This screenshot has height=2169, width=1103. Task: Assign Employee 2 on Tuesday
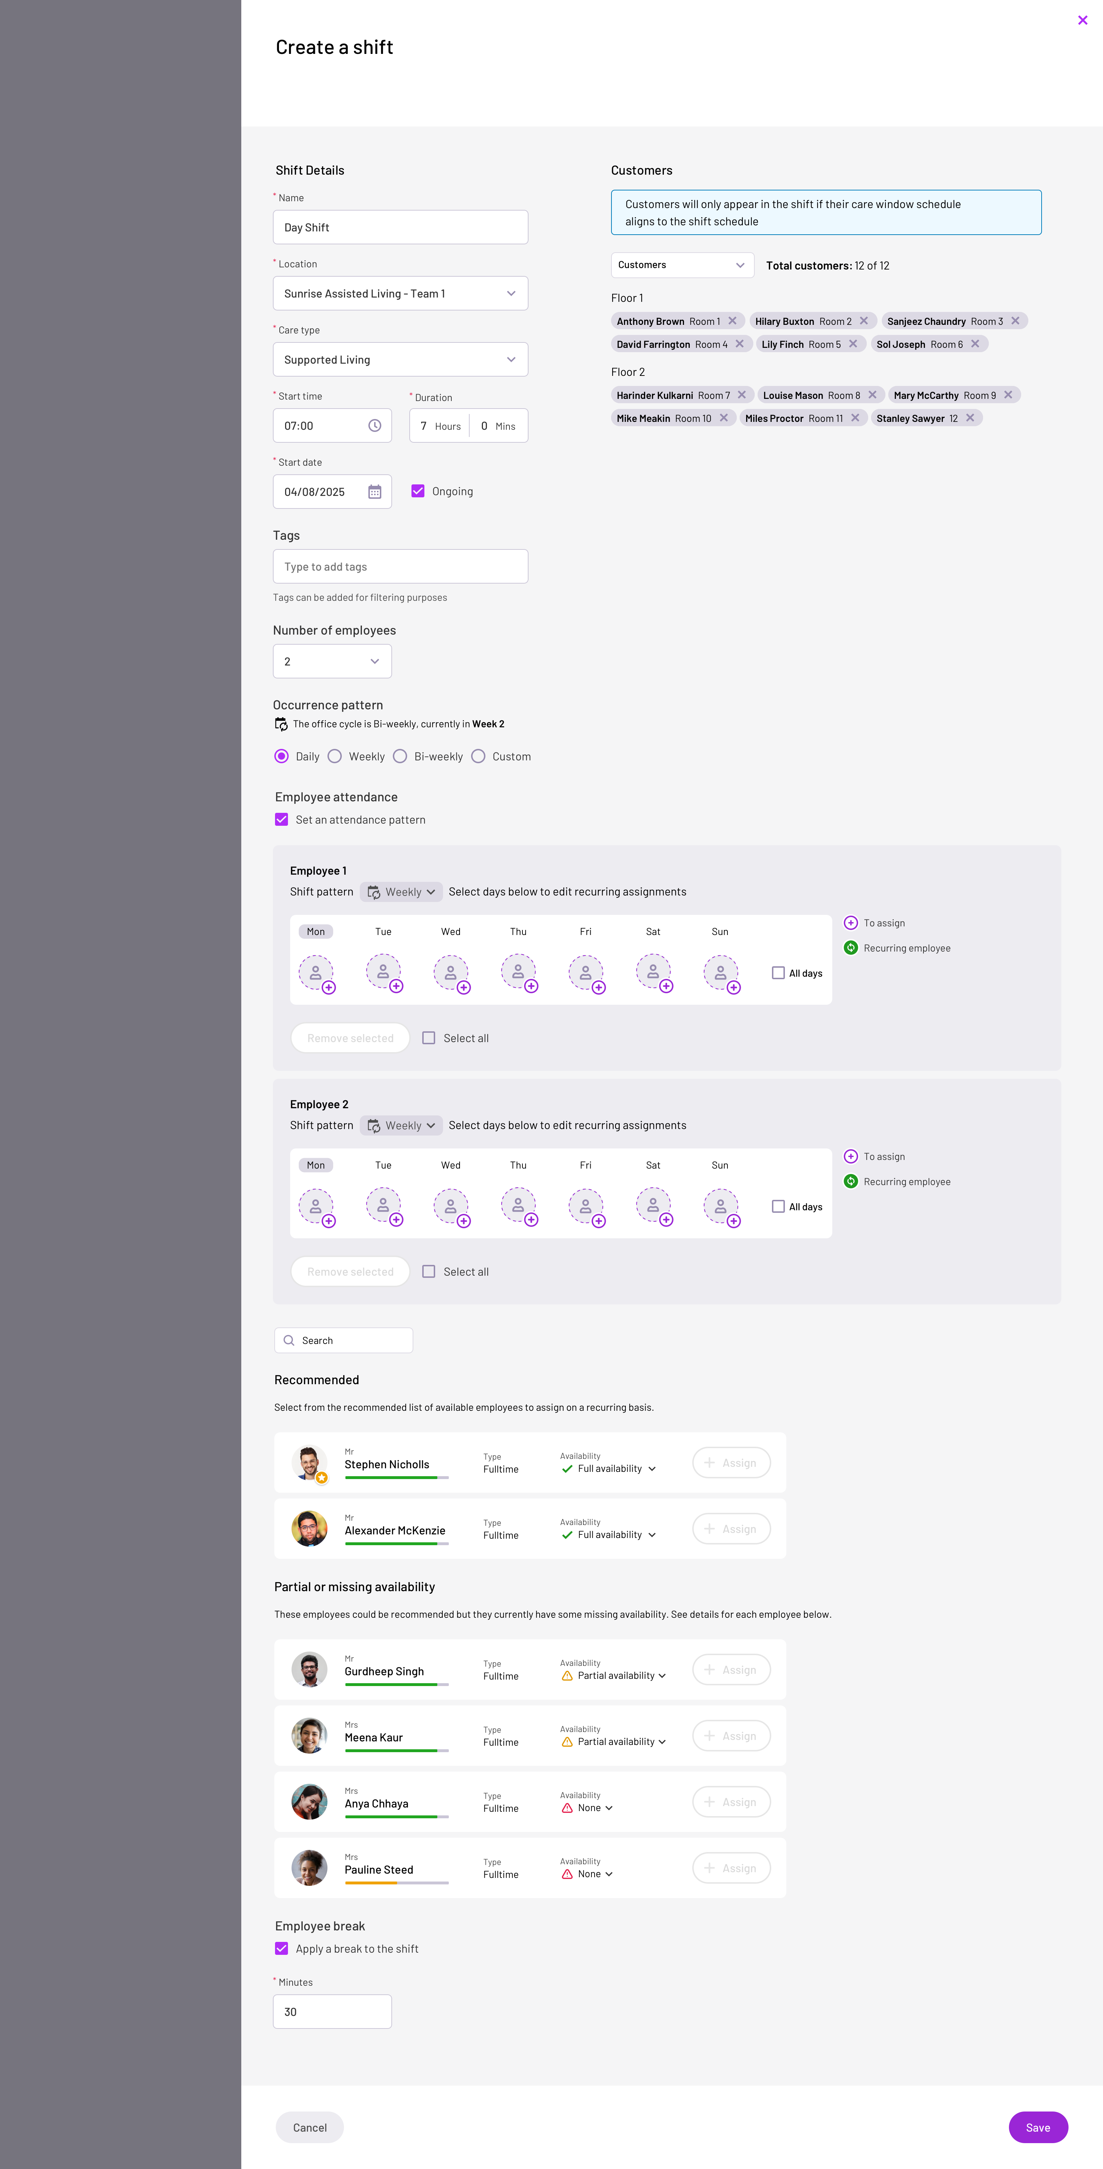click(385, 1207)
